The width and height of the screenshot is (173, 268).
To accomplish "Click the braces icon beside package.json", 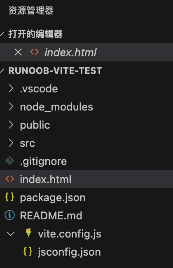I will click(10, 197).
